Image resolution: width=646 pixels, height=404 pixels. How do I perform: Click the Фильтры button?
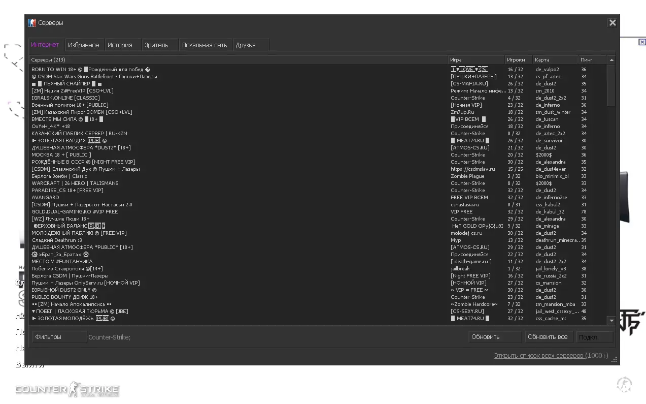coord(59,337)
